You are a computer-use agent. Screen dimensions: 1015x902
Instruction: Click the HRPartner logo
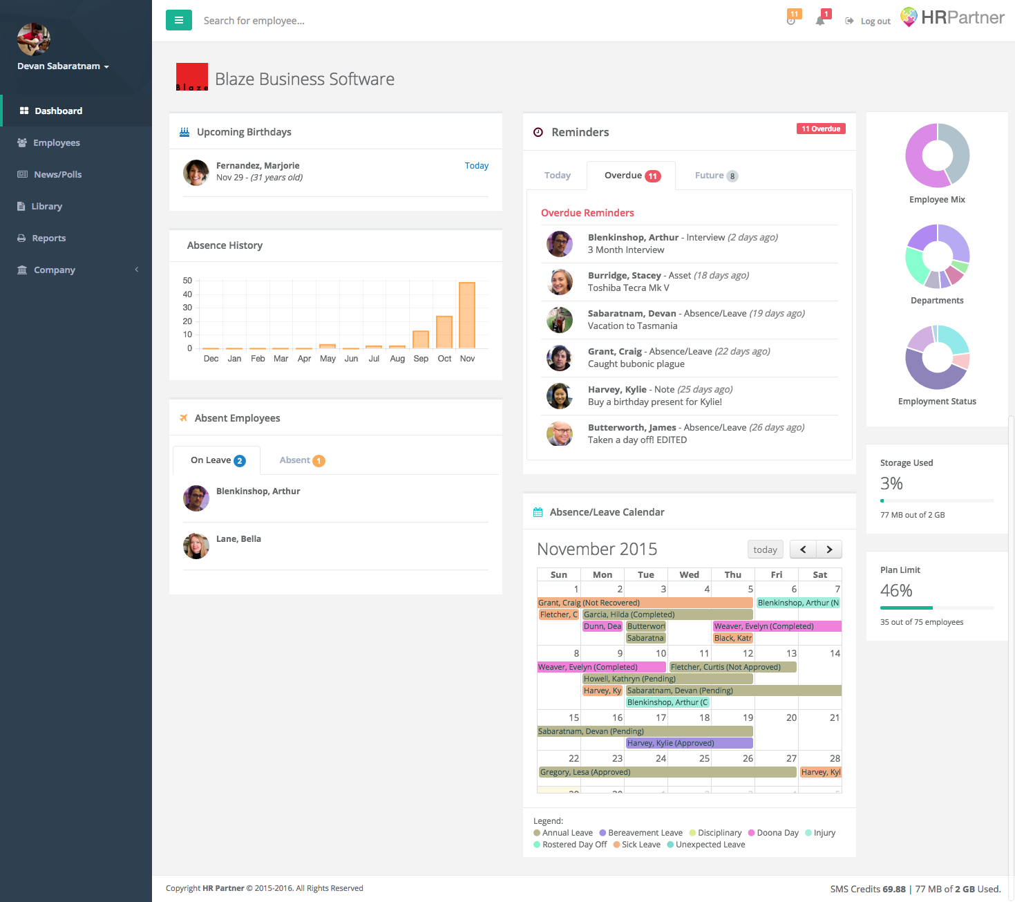953,17
